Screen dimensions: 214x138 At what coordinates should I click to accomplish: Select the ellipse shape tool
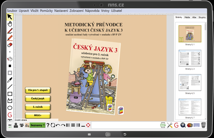10,108
